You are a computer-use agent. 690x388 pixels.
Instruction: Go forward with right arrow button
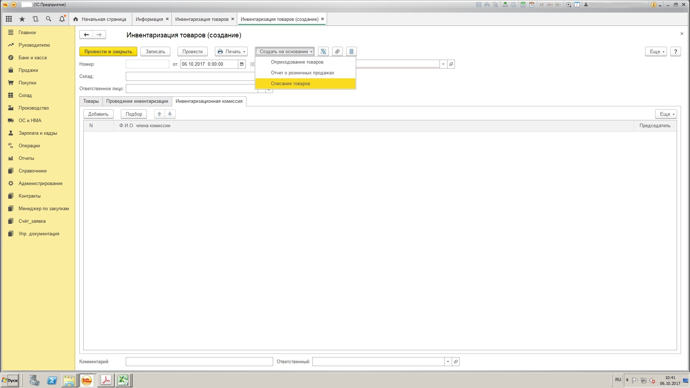coord(99,34)
